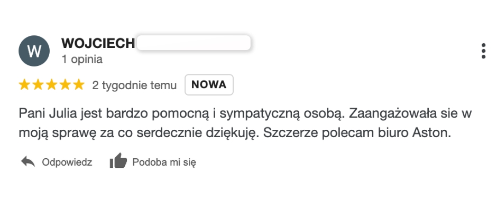Click the reply arrow icon

(x=28, y=161)
